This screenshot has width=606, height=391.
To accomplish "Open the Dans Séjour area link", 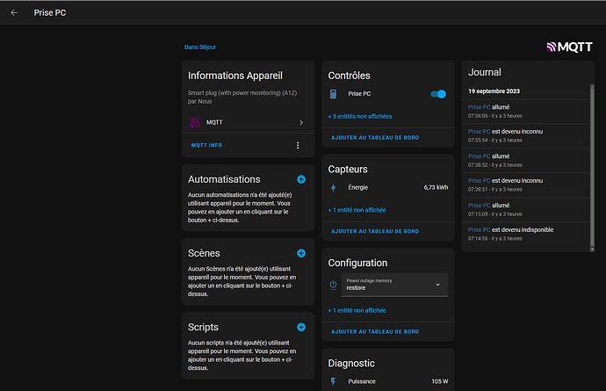I will pos(200,47).
